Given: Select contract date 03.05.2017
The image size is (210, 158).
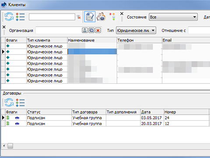Looking at the screenshot, I should coord(151,118).
